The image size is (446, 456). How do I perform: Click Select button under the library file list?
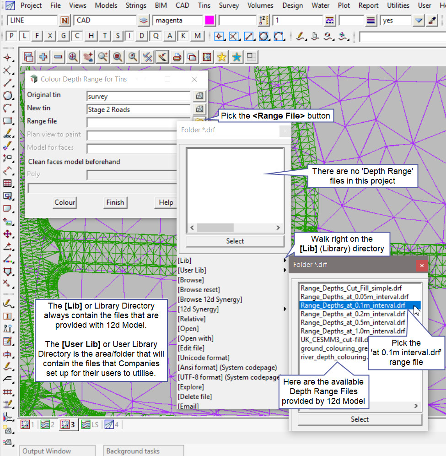(x=360, y=419)
